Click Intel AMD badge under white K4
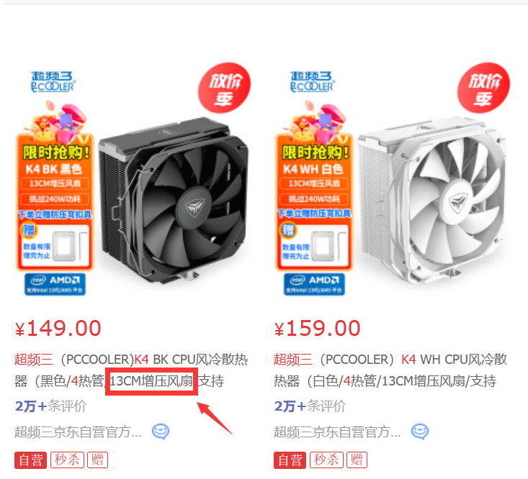This screenshot has width=528, height=479. click(x=314, y=284)
